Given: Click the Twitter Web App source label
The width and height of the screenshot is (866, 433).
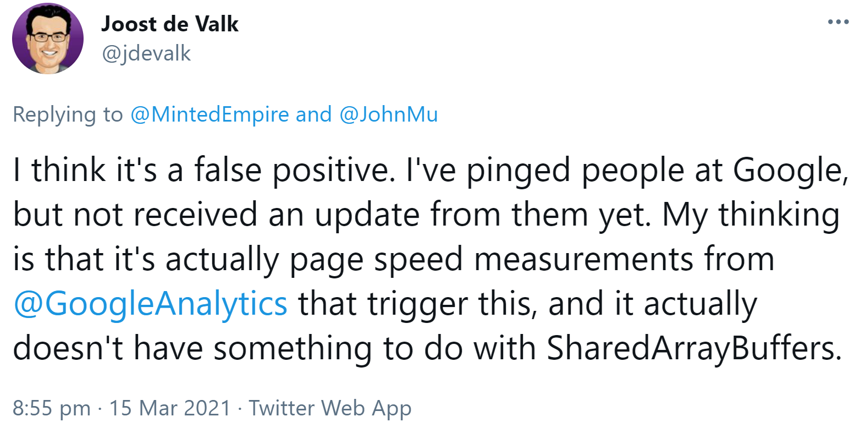Looking at the screenshot, I should 330,408.
